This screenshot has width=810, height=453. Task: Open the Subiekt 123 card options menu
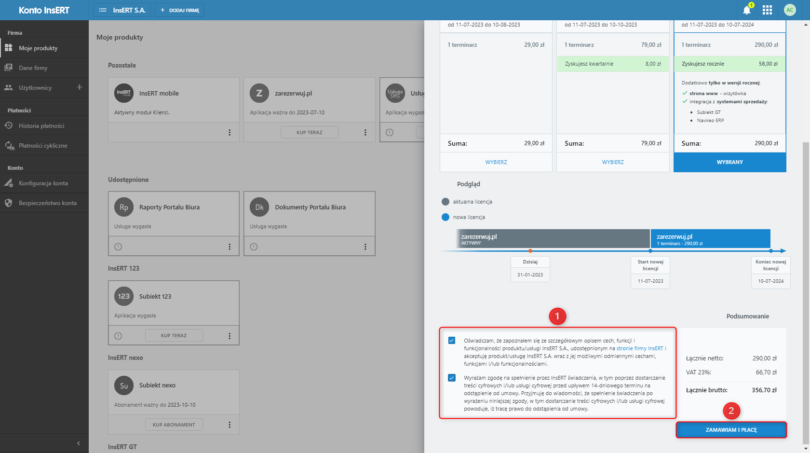pyautogui.click(x=229, y=336)
